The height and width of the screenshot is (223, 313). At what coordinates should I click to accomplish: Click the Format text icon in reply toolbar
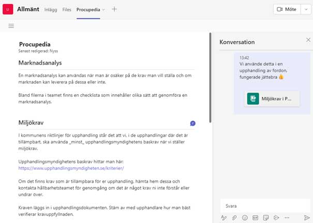click(x=224, y=218)
